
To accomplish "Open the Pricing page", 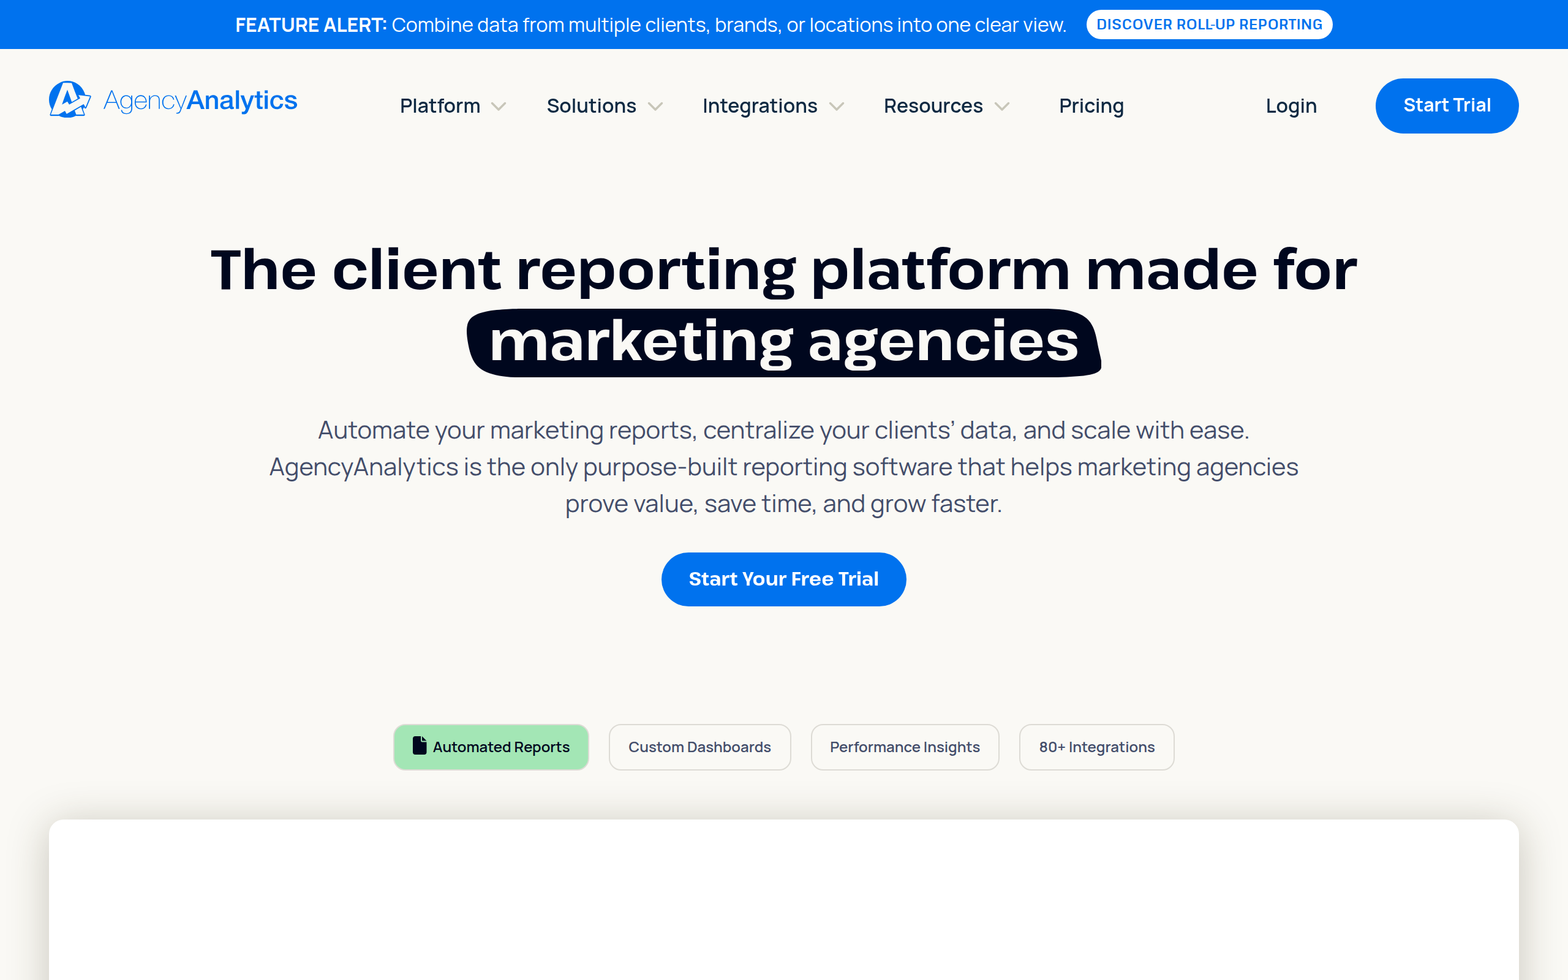I will pyautogui.click(x=1091, y=105).
